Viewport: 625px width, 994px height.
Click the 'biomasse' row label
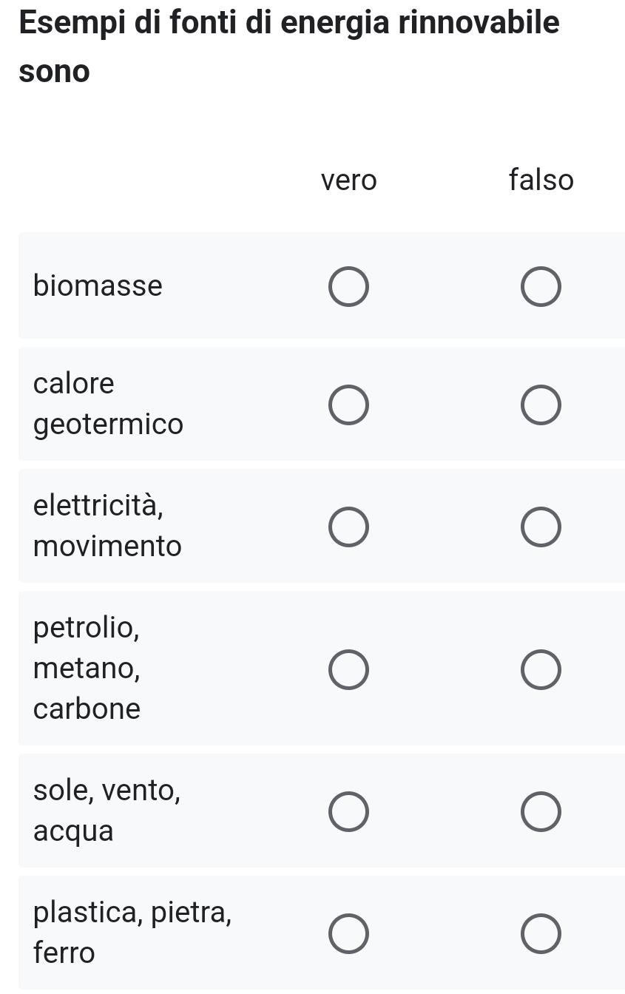[98, 285]
